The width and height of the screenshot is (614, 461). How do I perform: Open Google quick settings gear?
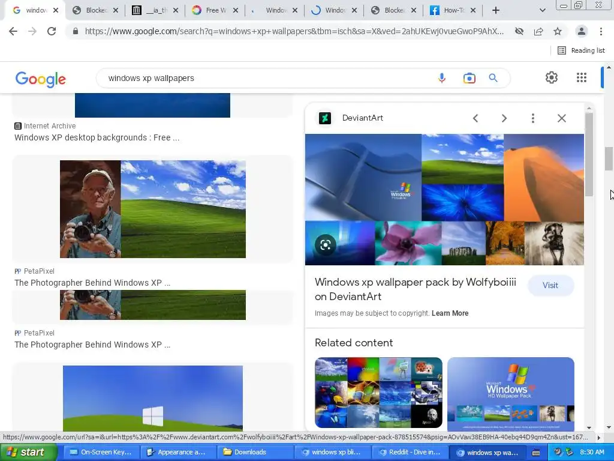click(552, 77)
